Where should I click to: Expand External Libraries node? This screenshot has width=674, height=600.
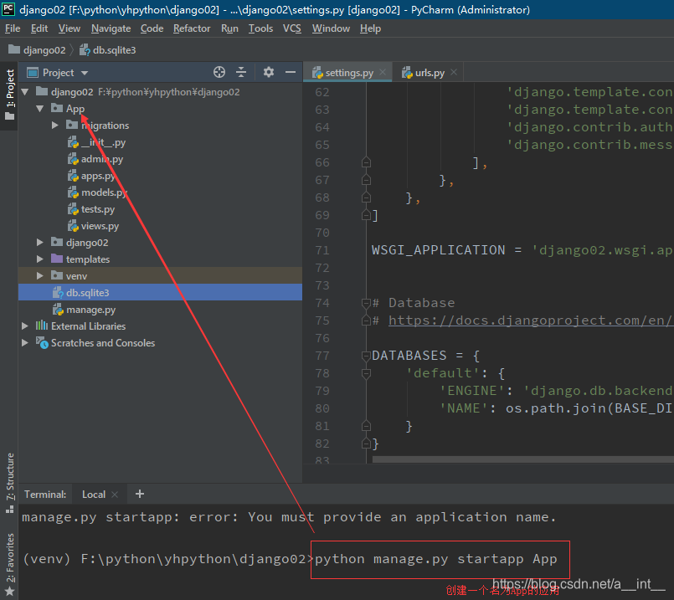[x=25, y=326]
